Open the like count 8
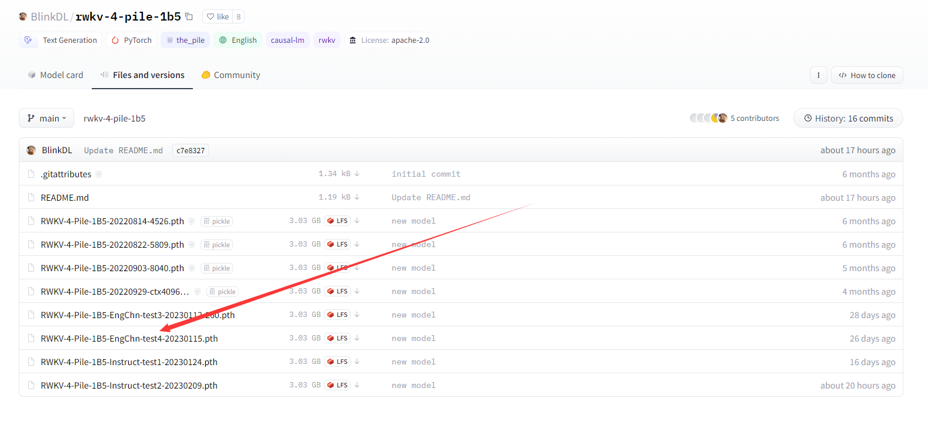 (x=238, y=16)
